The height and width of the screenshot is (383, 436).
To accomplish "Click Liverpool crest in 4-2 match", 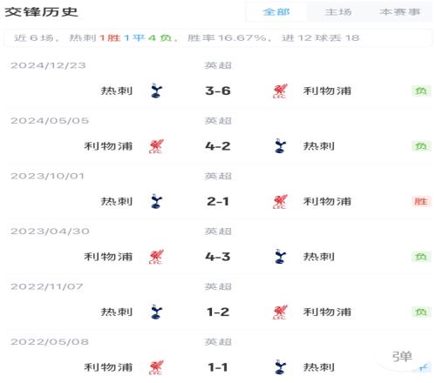I will pyautogui.click(x=156, y=146).
